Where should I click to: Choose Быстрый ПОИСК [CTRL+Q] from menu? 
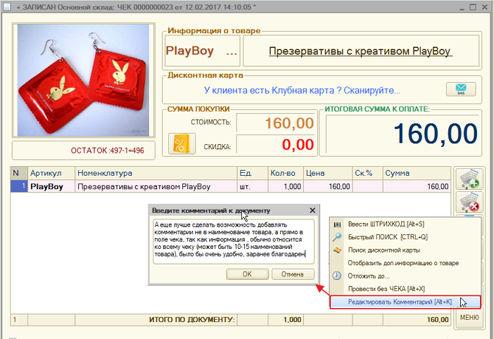(405, 237)
